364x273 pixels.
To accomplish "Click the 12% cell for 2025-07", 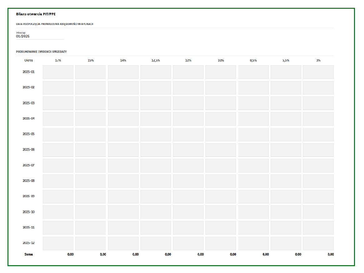I will pyautogui.click(x=188, y=166).
